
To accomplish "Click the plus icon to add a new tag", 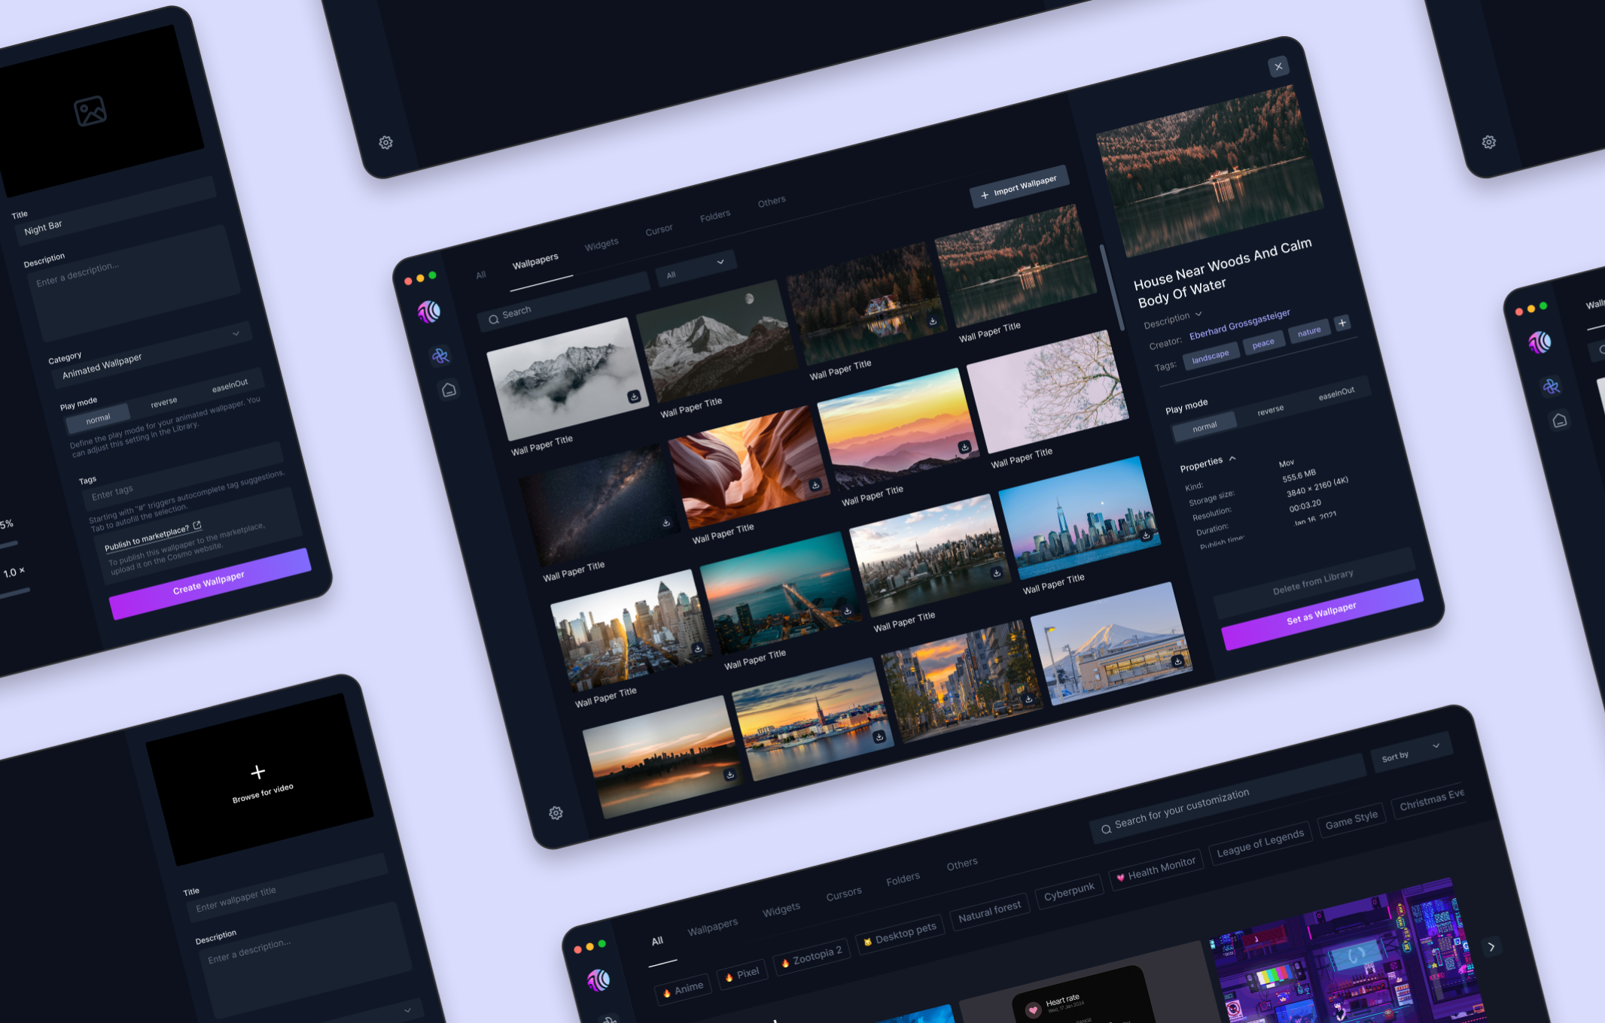I will click(x=1342, y=324).
